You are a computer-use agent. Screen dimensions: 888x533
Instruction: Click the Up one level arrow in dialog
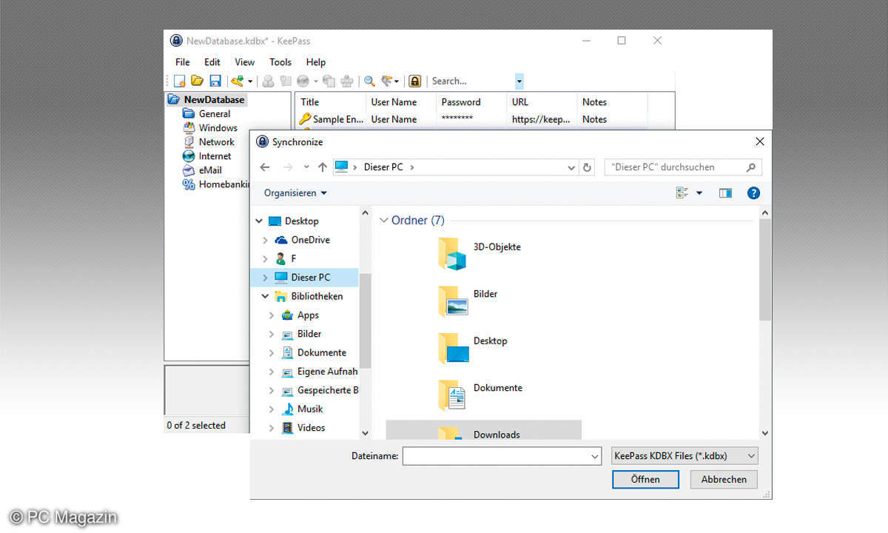[322, 167]
